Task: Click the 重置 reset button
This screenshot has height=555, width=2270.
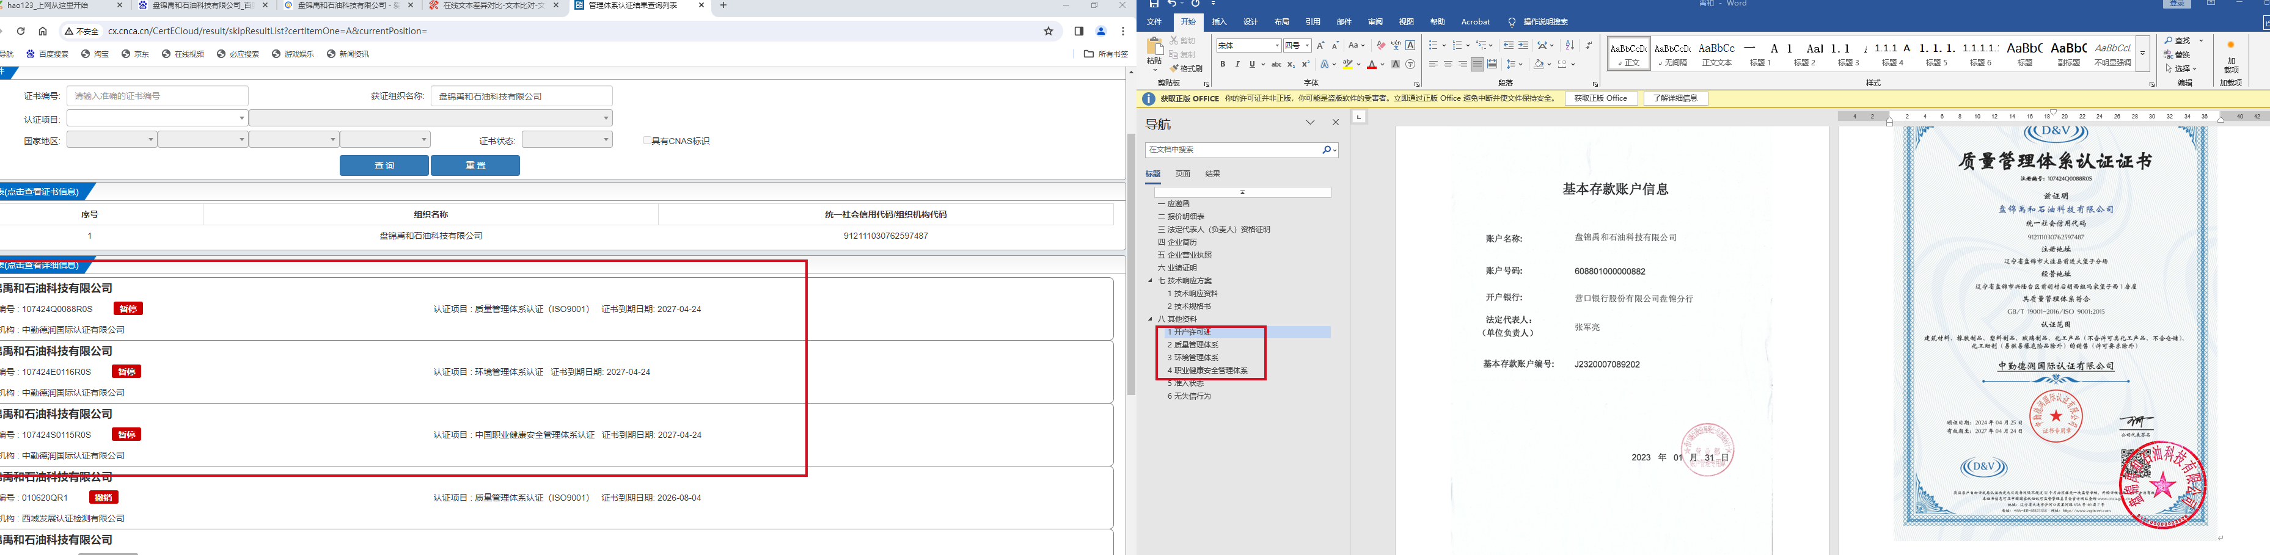Action: (x=475, y=165)
